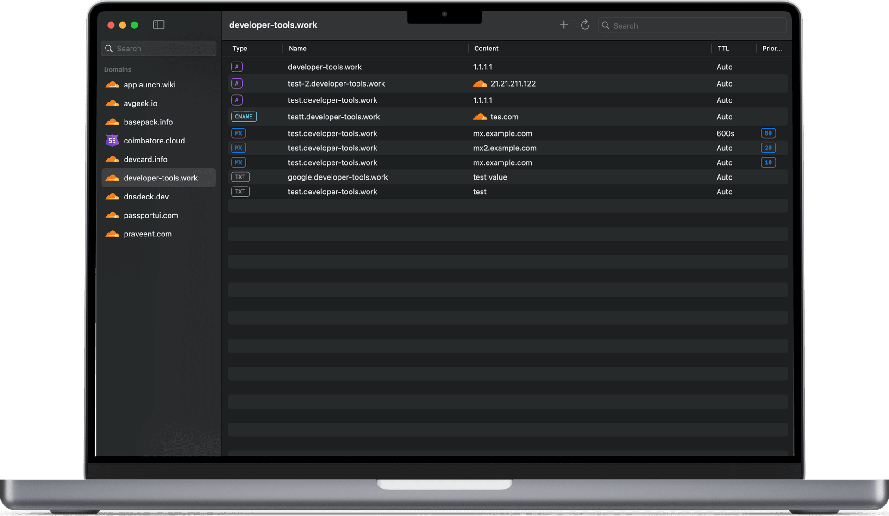889x516 pixels.
Task: Select applaunch.wiki domain in sidebar
Action: [149, 85]
